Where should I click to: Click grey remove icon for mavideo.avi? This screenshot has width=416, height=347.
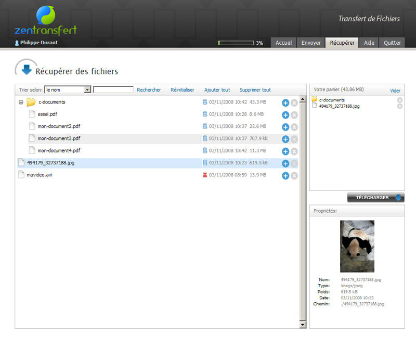click(x=294, y=176)
